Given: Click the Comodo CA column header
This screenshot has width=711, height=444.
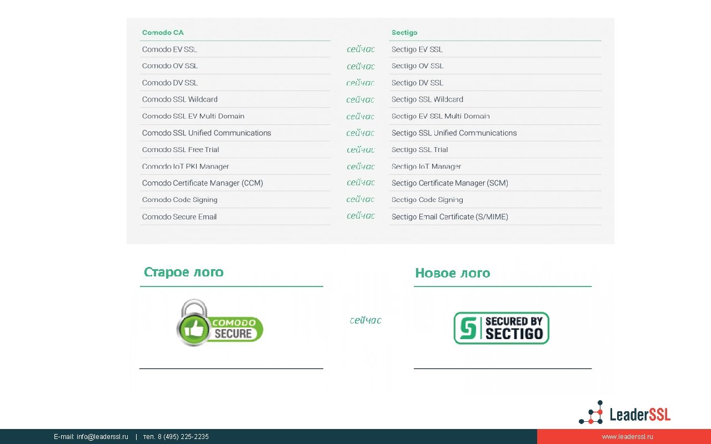Looking at the screenshot, I should [163, 33].
